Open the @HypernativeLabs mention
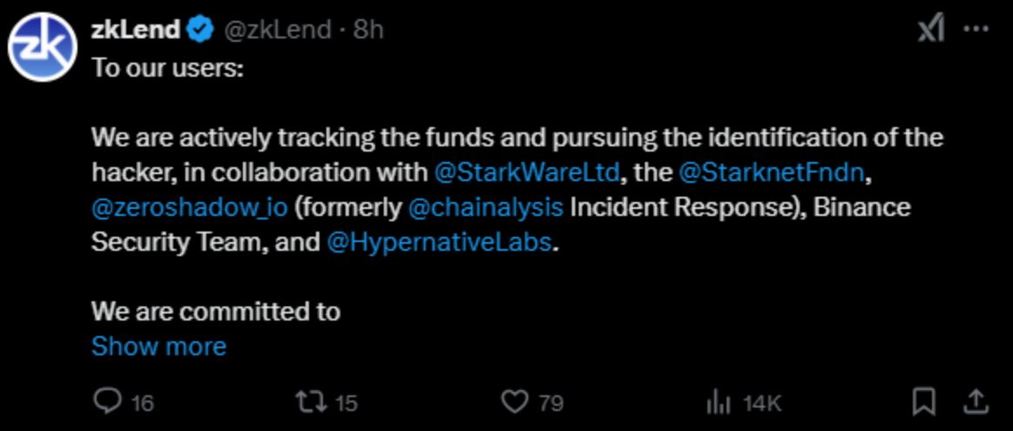 (439, 243)
